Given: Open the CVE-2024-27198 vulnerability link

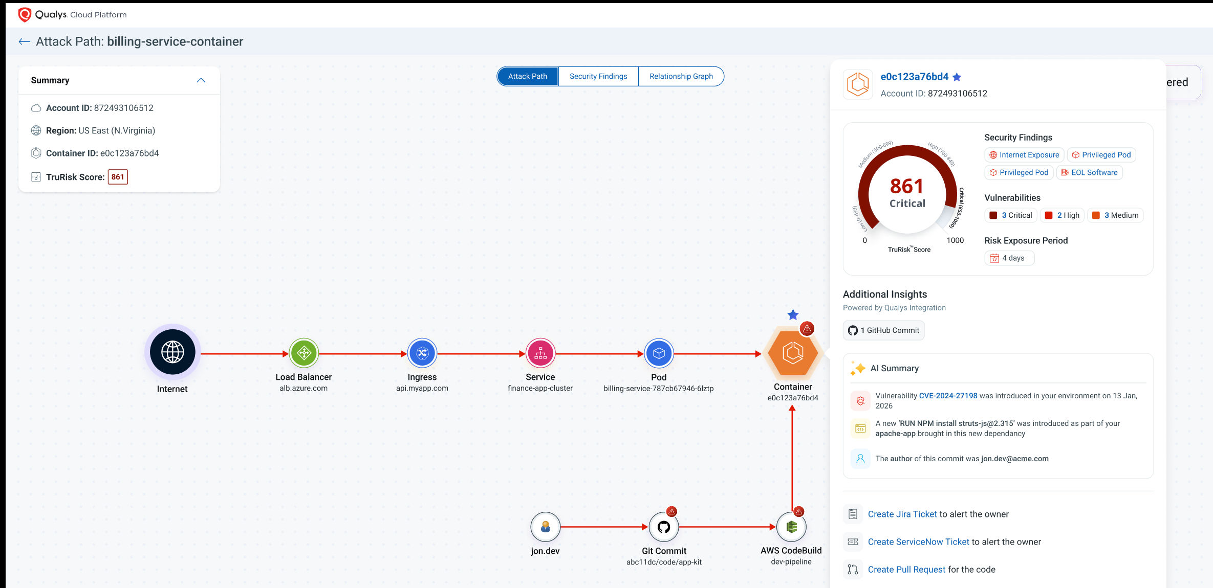Looking at the screenshot, I should click(x=948, y=396).
